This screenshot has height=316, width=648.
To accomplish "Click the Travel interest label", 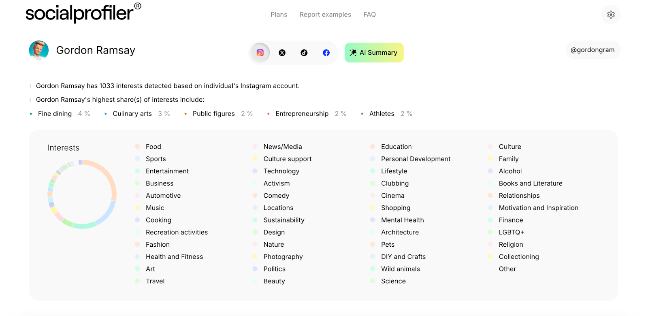I will click(x=155, y=281).
